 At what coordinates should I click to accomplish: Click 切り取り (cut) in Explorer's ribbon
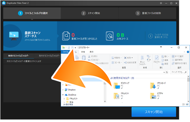[x=93, y=56]
